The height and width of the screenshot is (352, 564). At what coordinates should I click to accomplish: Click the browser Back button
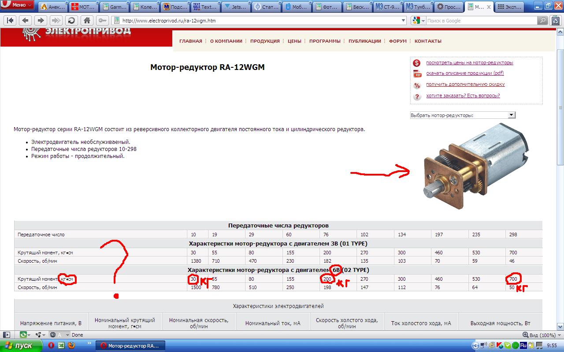[26, 21]
